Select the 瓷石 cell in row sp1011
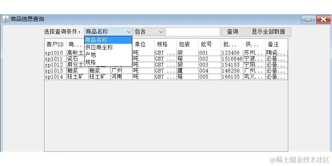This screenshot has height=166, width=332. [76, 59]
